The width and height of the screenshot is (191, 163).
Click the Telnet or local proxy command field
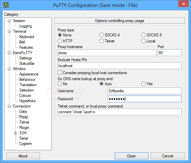coord(120,112)
